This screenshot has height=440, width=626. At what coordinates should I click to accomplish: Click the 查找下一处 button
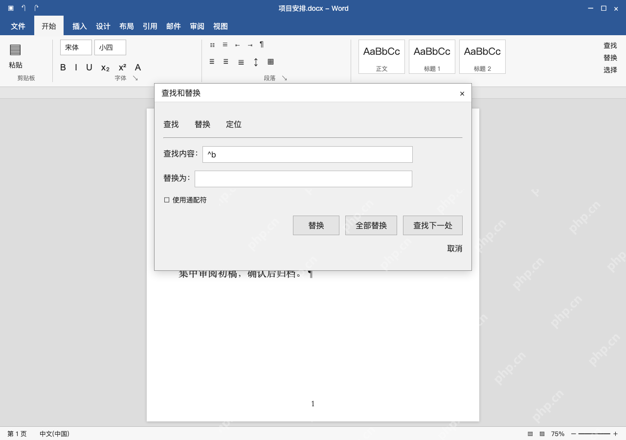coord(433,225)
